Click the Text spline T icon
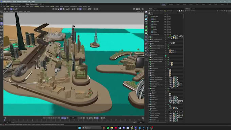Image resolution: width=231 pixels, height=130 pixels. (x=146, y=23)
